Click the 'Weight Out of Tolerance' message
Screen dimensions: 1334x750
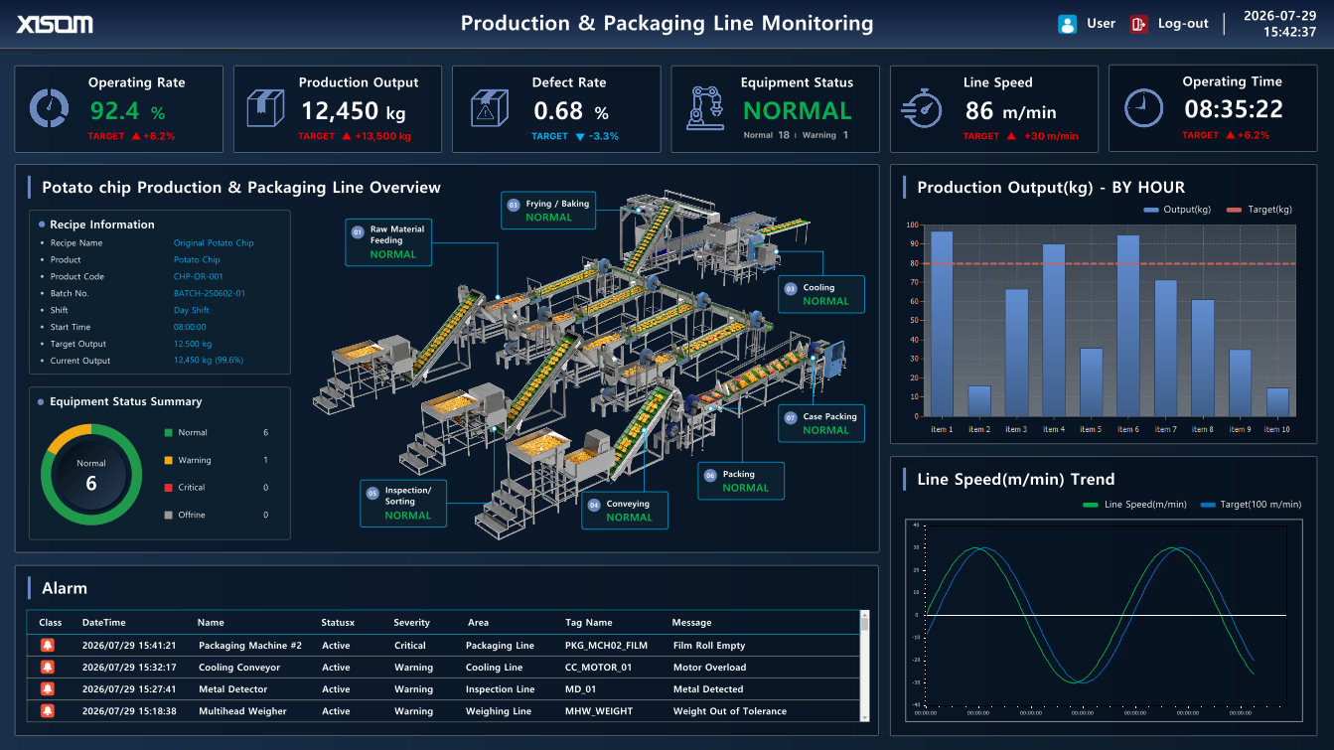click(x=729, y=711)
